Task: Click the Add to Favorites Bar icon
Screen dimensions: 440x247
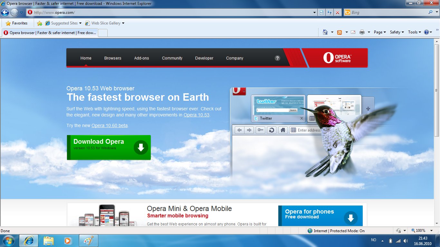Action: pyautogui.click(x=40, y=23)
